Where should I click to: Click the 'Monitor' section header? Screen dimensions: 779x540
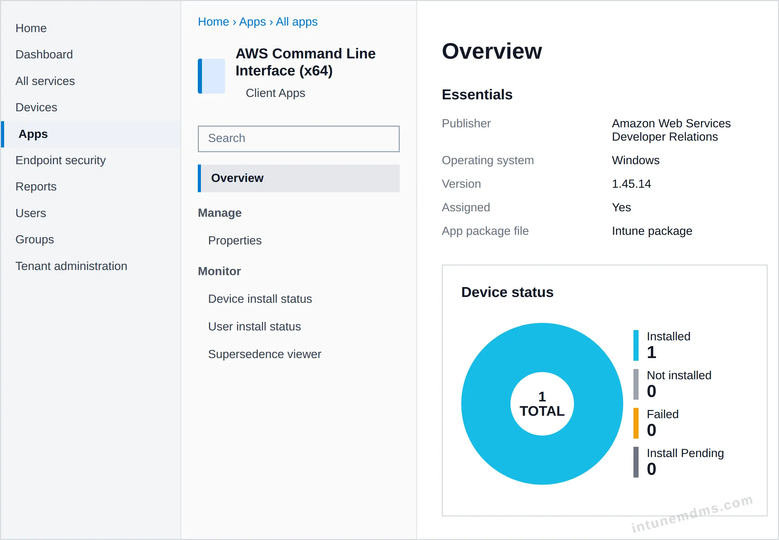219,271
